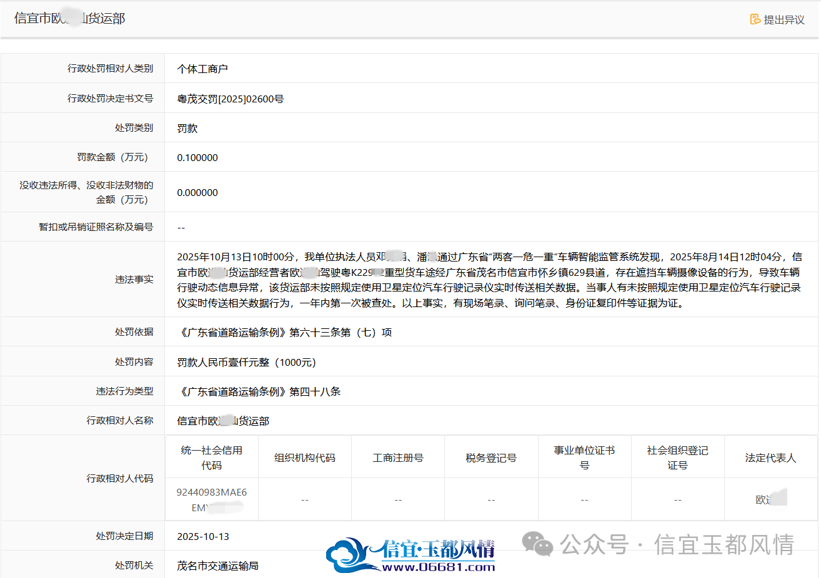821x578 pixels.
Task: Click the 没收违法所得 row label
Action: 86,192
